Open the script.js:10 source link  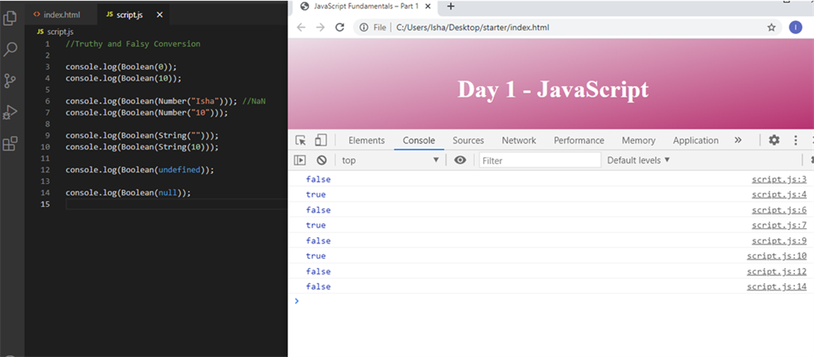[777, 256]
